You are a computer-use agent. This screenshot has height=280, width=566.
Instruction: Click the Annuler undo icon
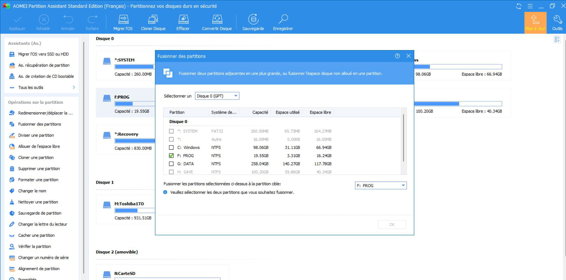pos(68,20)
